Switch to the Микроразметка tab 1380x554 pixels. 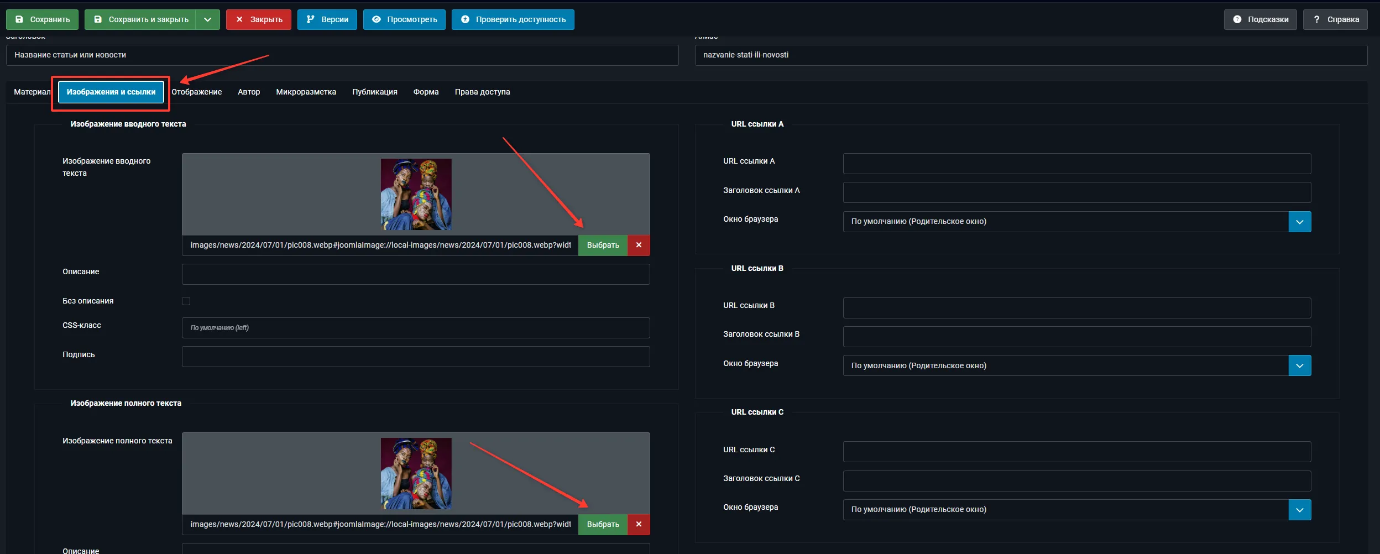tap(306, 92)
